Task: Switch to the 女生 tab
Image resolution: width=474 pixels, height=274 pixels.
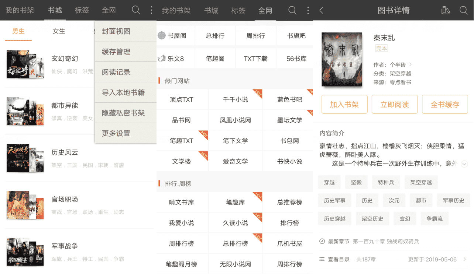Action: point(59,31)
